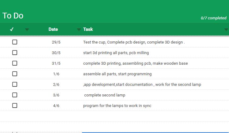The image size is (229, 133).
Task: Mark the 1/6 task as done
Action: click(15, 74)
